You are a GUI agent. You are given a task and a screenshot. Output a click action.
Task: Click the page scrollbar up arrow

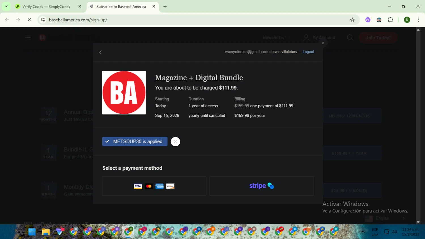pos(418,30)
